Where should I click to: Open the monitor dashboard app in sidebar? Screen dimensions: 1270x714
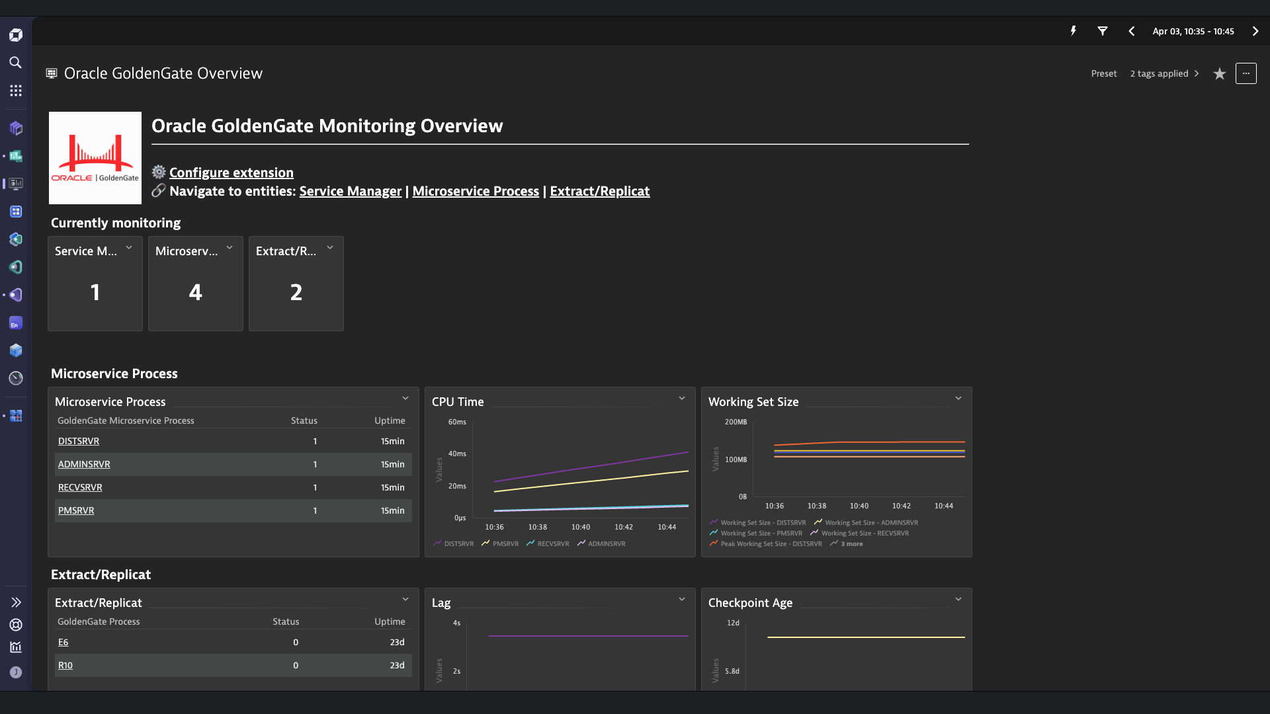(x=16, y=184)
